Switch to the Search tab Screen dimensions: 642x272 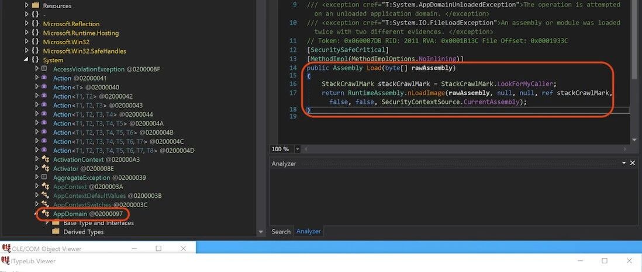click(281, 232)
